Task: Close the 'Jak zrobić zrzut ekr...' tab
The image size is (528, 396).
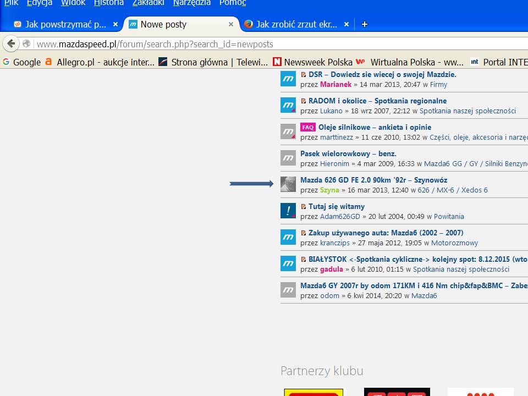Action: click(346, 24)
